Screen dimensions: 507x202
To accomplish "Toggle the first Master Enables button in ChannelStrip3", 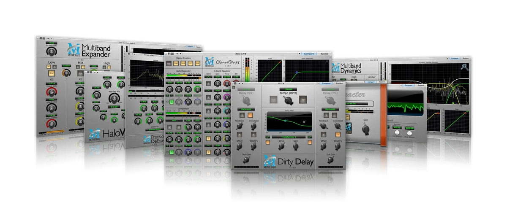I will [169, 63].
